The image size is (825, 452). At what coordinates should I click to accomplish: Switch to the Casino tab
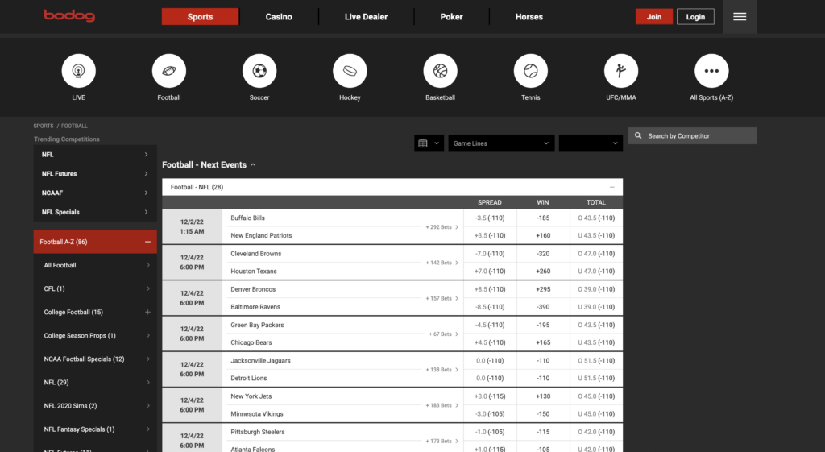coord(279,16)
